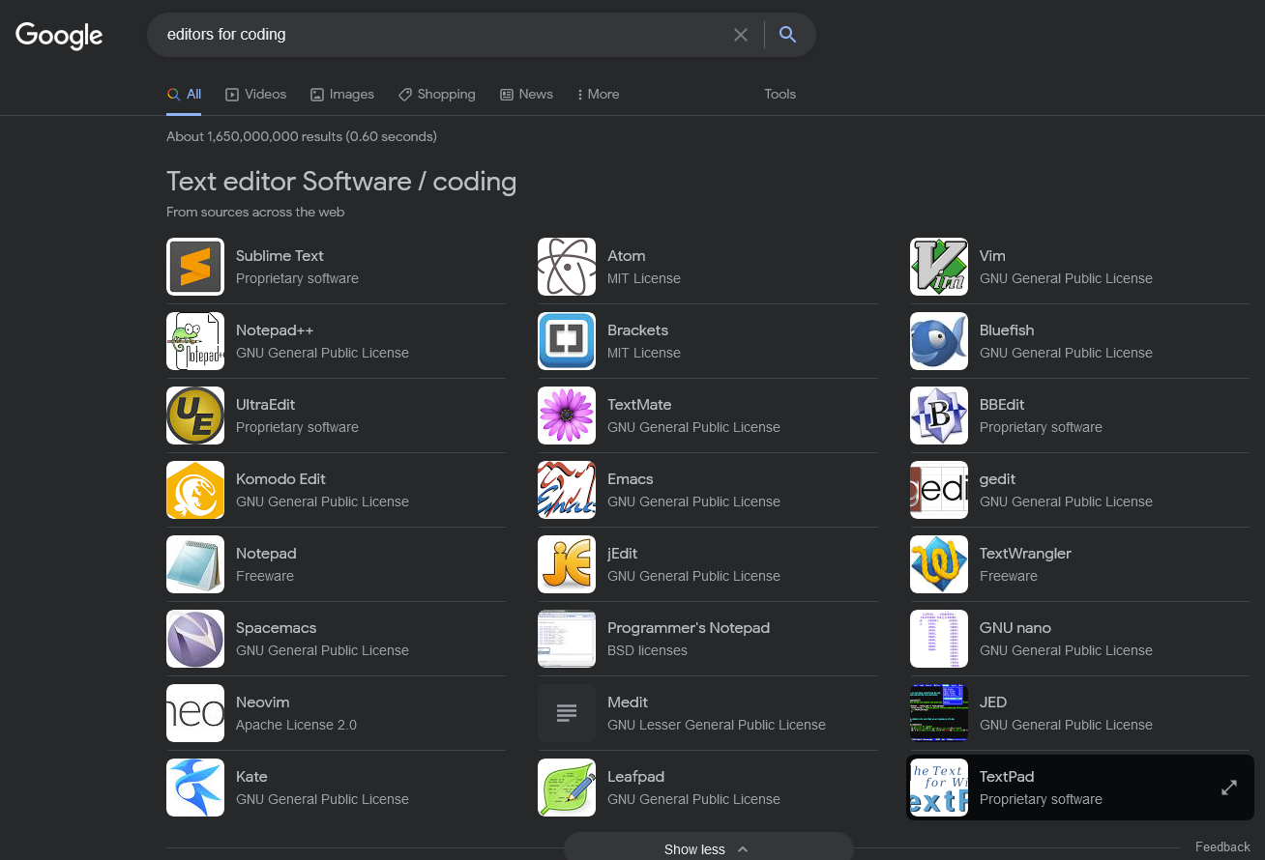Open the Sublime Text title link
This screenshot has width=1265, height=860.
tap(279, 256)
